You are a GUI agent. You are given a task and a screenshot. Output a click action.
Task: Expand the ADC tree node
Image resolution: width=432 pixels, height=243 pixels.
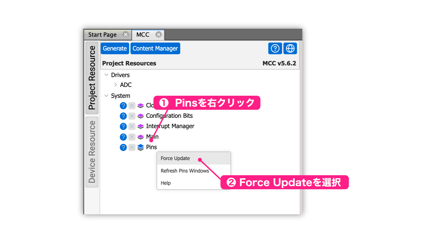point(115,85)
